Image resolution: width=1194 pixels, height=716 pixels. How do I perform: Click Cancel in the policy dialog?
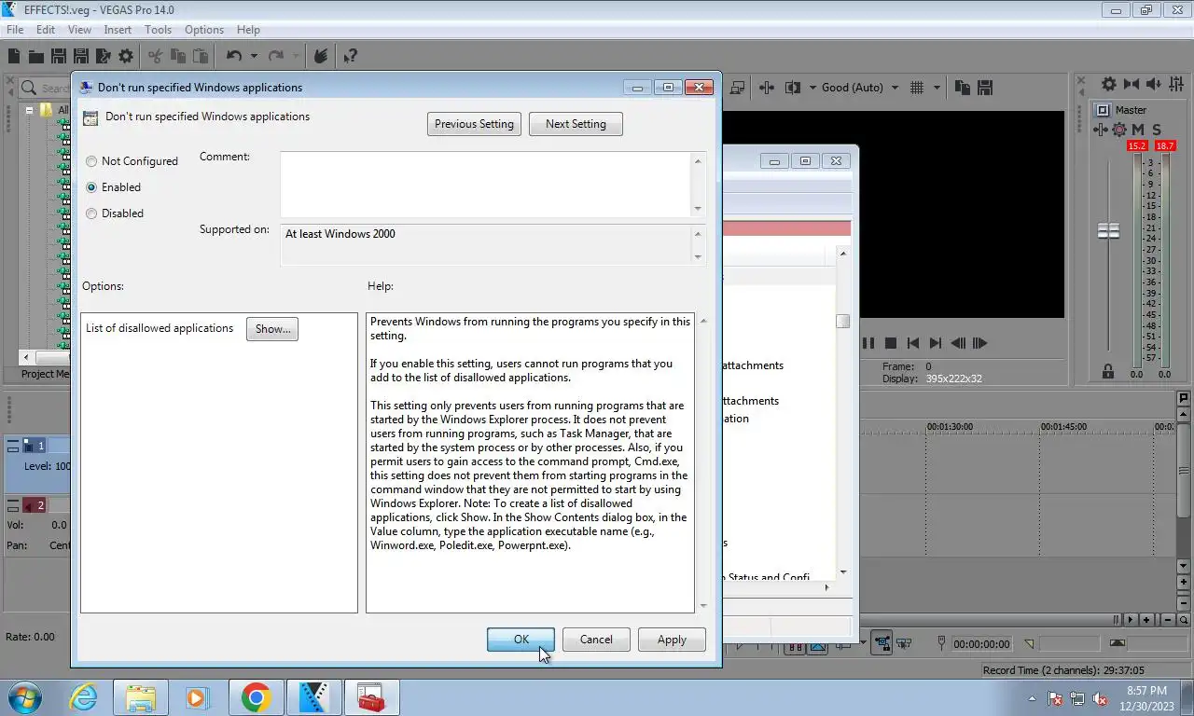click(596, 640)
